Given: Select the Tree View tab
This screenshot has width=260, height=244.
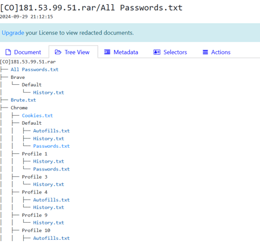Looking at the screenshot, I should pos(73,52).
